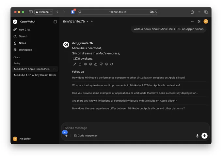Collapse the Open WebUI sidebar

55,22
